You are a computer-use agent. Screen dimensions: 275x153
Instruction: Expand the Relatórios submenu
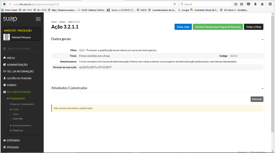pos(18,130)
